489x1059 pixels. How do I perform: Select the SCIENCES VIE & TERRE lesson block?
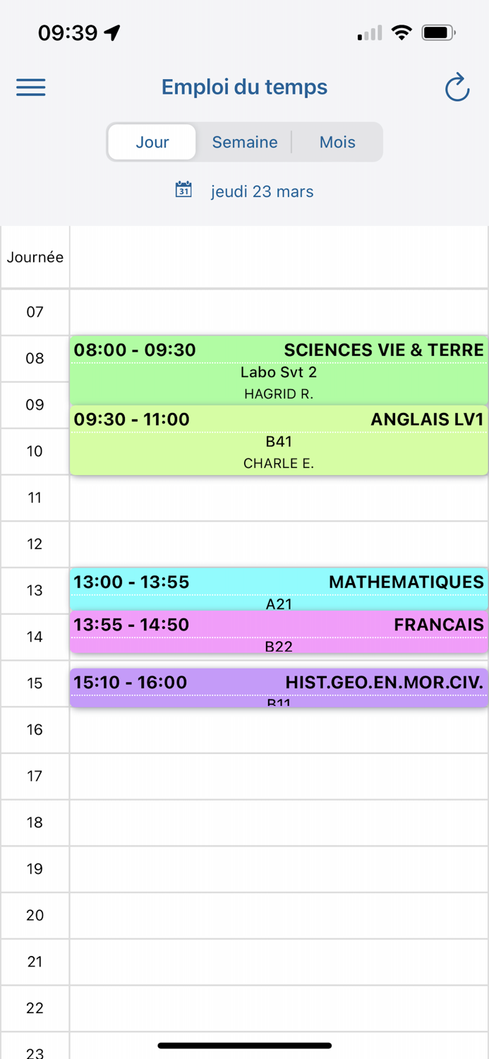(278, 371)
